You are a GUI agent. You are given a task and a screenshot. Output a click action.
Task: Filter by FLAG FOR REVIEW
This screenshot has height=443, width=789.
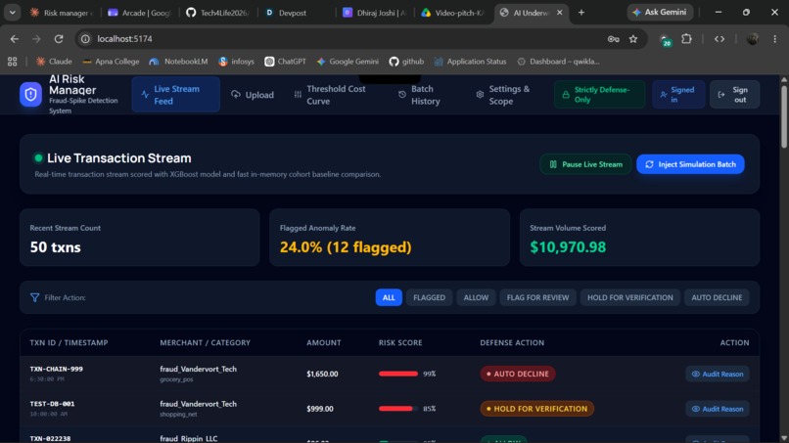click(537, 297)
